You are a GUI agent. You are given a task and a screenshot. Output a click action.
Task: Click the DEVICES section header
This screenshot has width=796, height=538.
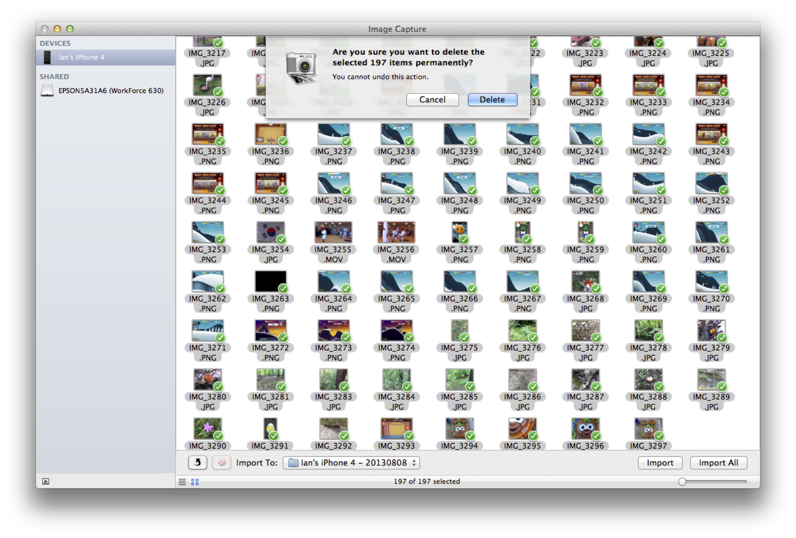click(x=55, y=43)
